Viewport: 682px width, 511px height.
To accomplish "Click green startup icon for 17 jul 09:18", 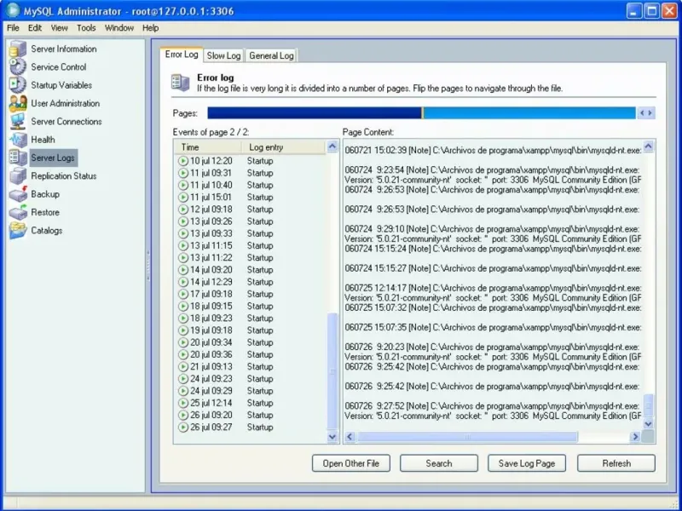I will click(x=183, y=294).
